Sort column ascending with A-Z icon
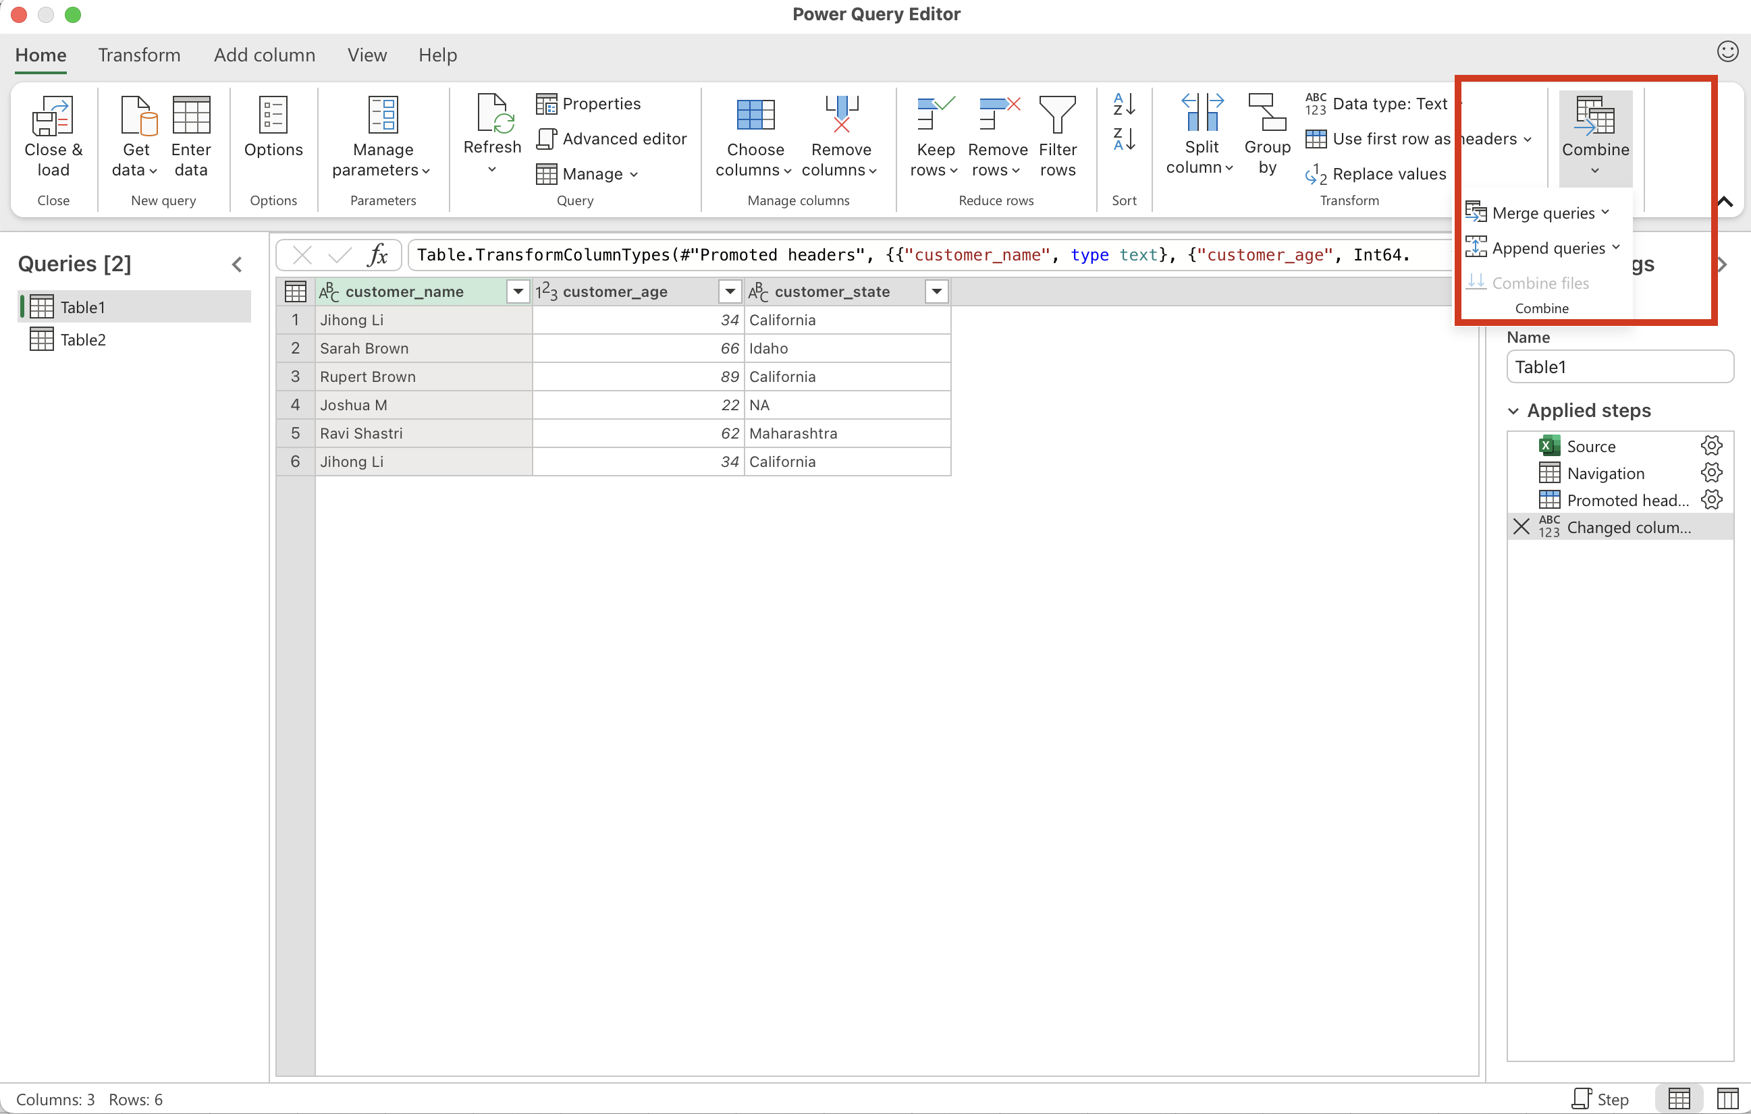 click(x=1123, y=105)
